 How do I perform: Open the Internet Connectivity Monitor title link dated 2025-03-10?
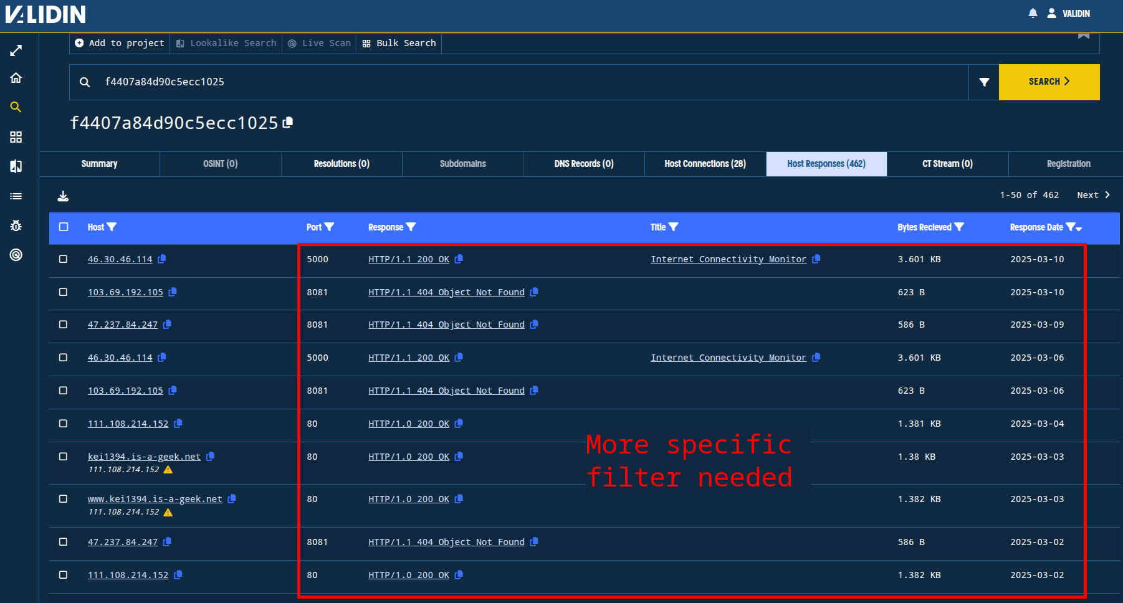(729, 259)
